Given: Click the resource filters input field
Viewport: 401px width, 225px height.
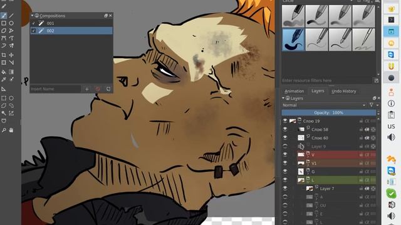Looking at the screenshot, I should coord(327,81).
